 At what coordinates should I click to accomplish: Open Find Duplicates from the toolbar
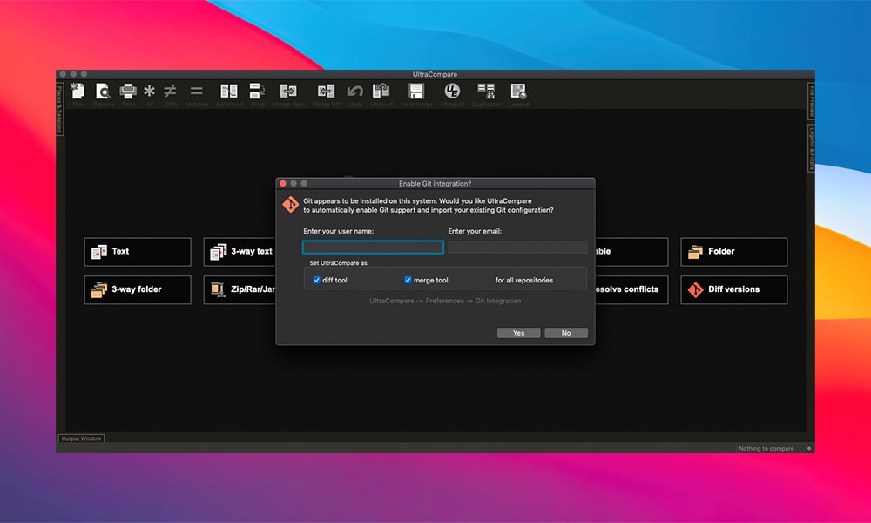point(486,92)
